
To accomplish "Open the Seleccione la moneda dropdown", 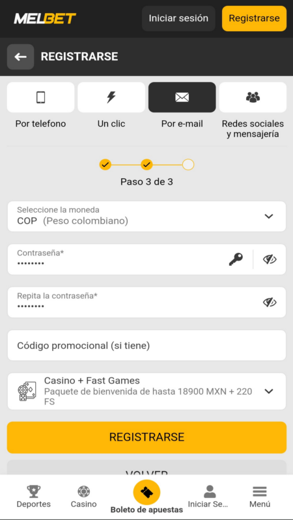I will pos(146,216).
